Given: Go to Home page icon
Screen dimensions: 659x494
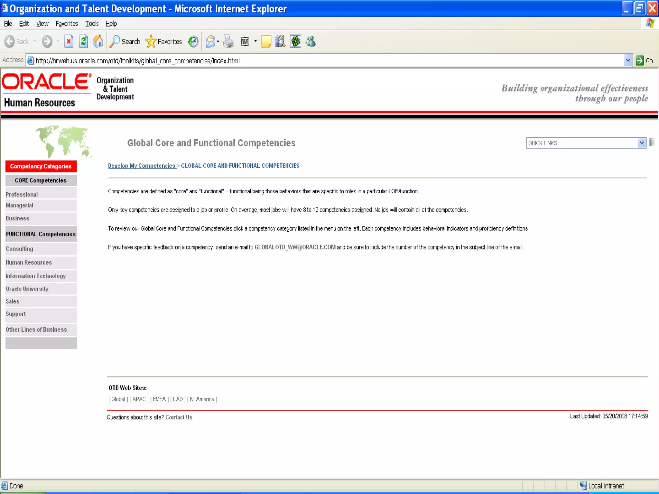Looking at the screenshot, I should (98, 41).
